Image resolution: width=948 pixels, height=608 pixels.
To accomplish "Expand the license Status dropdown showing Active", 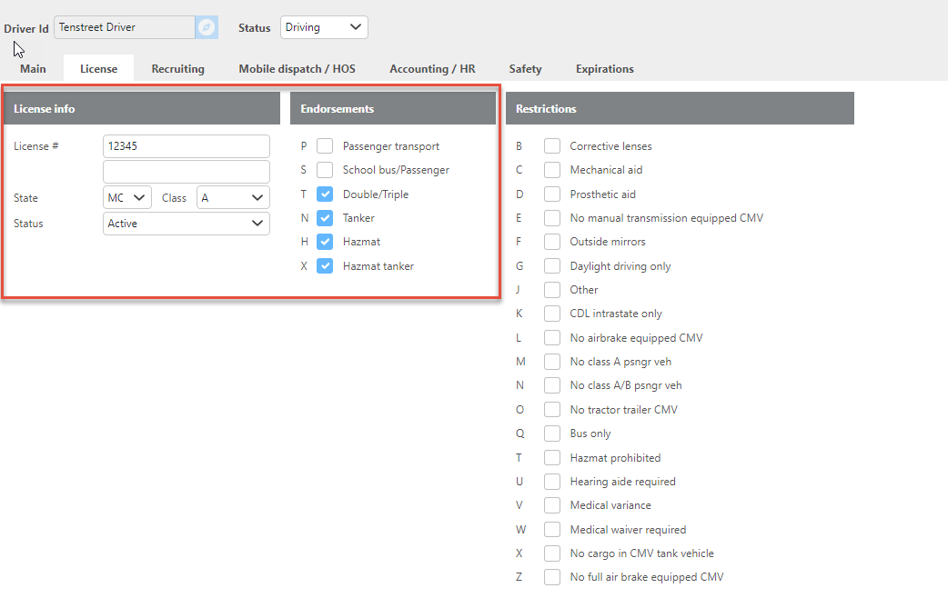I will coord(187,224).
